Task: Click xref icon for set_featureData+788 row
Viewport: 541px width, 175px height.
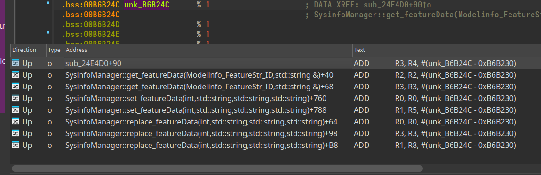Action: (x=16, y=110)
